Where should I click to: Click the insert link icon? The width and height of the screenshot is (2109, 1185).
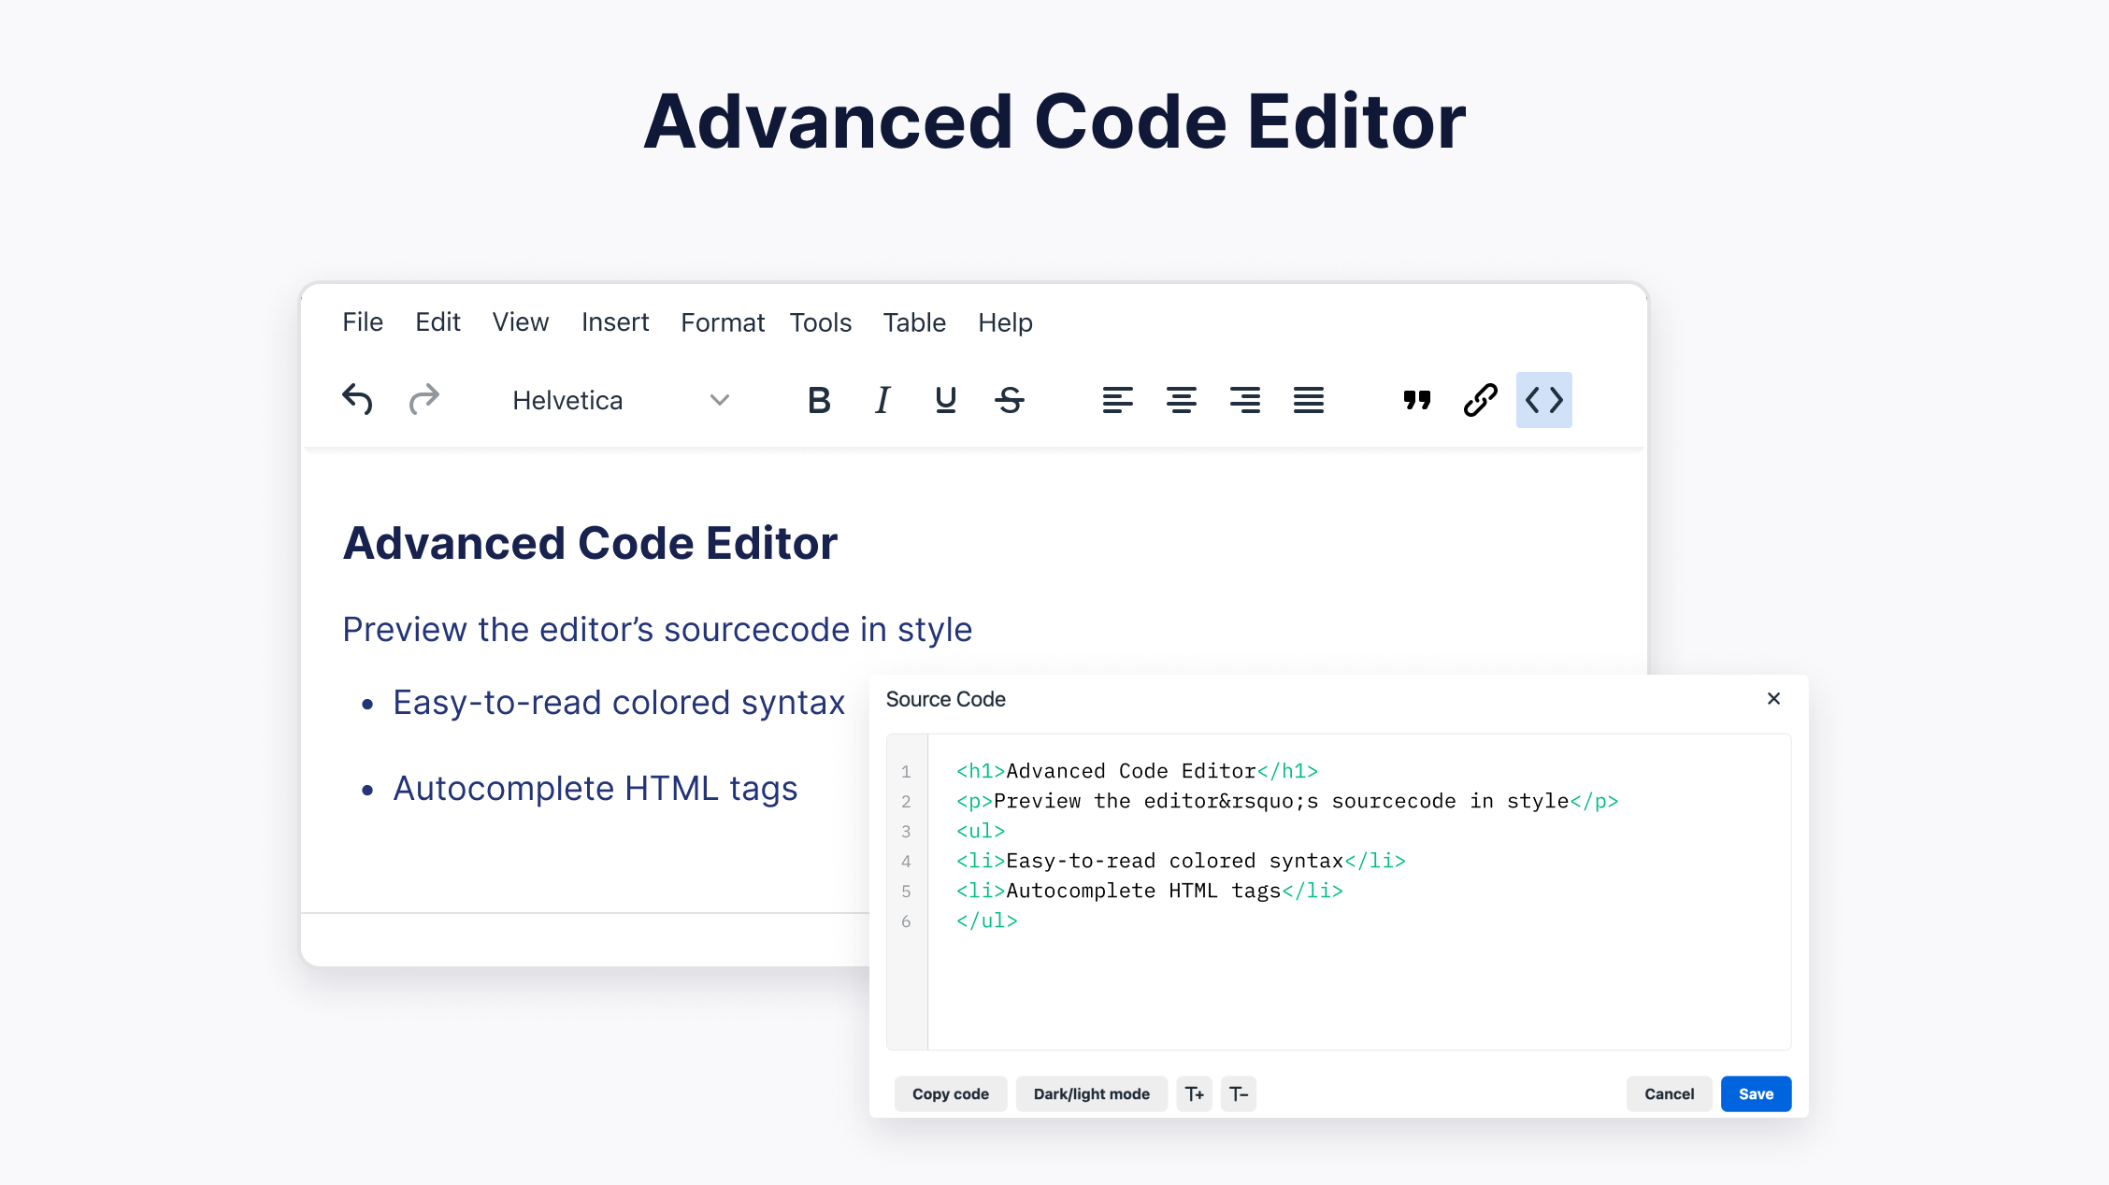tap(1480, 400)
